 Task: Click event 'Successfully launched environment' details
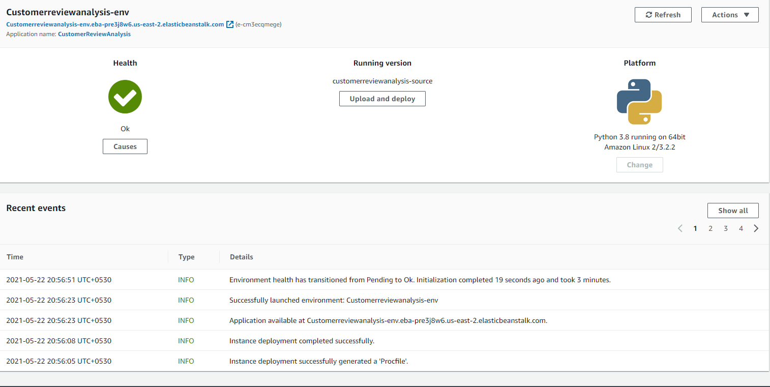(334, 300)
